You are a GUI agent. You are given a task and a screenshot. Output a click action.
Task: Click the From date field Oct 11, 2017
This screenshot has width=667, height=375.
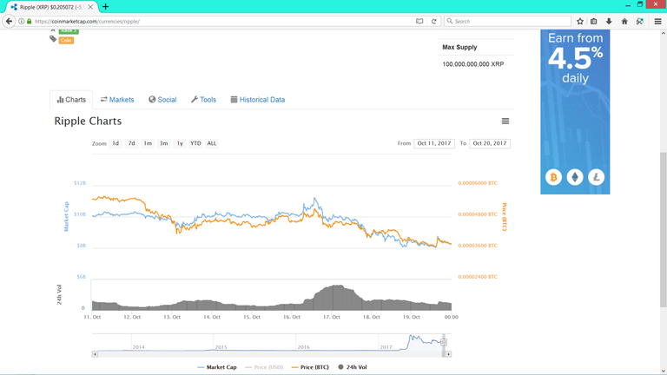click(x=434, y=143)
